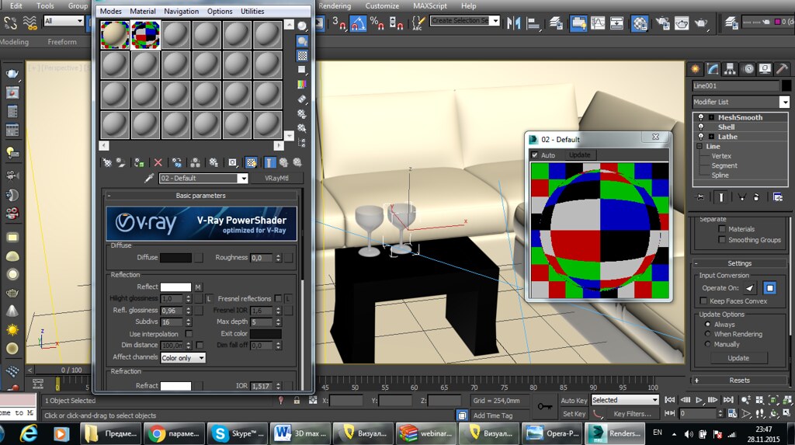Check the Keep Faces Convex option
Screen dimensions: 795x445
coord(704,301)
